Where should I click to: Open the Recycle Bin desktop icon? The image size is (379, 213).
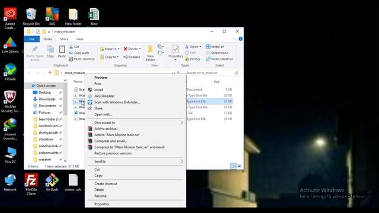[x=31, y=17]
